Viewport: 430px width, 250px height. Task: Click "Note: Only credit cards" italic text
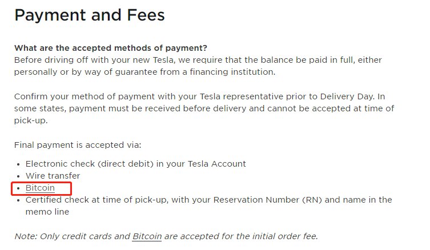pyautogui.click(x=71, y=236)
